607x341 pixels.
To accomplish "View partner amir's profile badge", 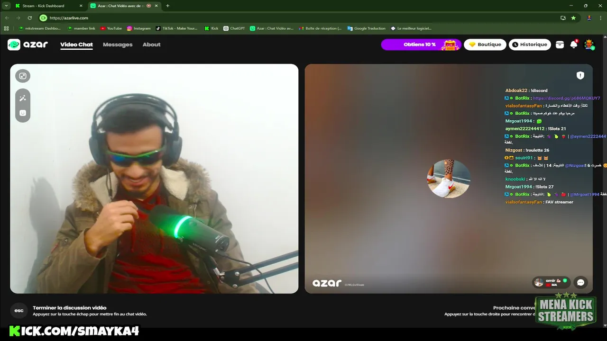I will coord(551,282).
